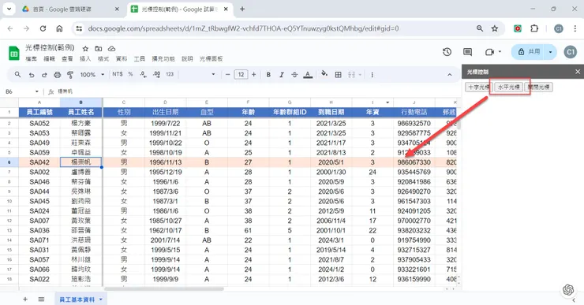
Task: Print the spreadsheet
Action: pos(57,75)
